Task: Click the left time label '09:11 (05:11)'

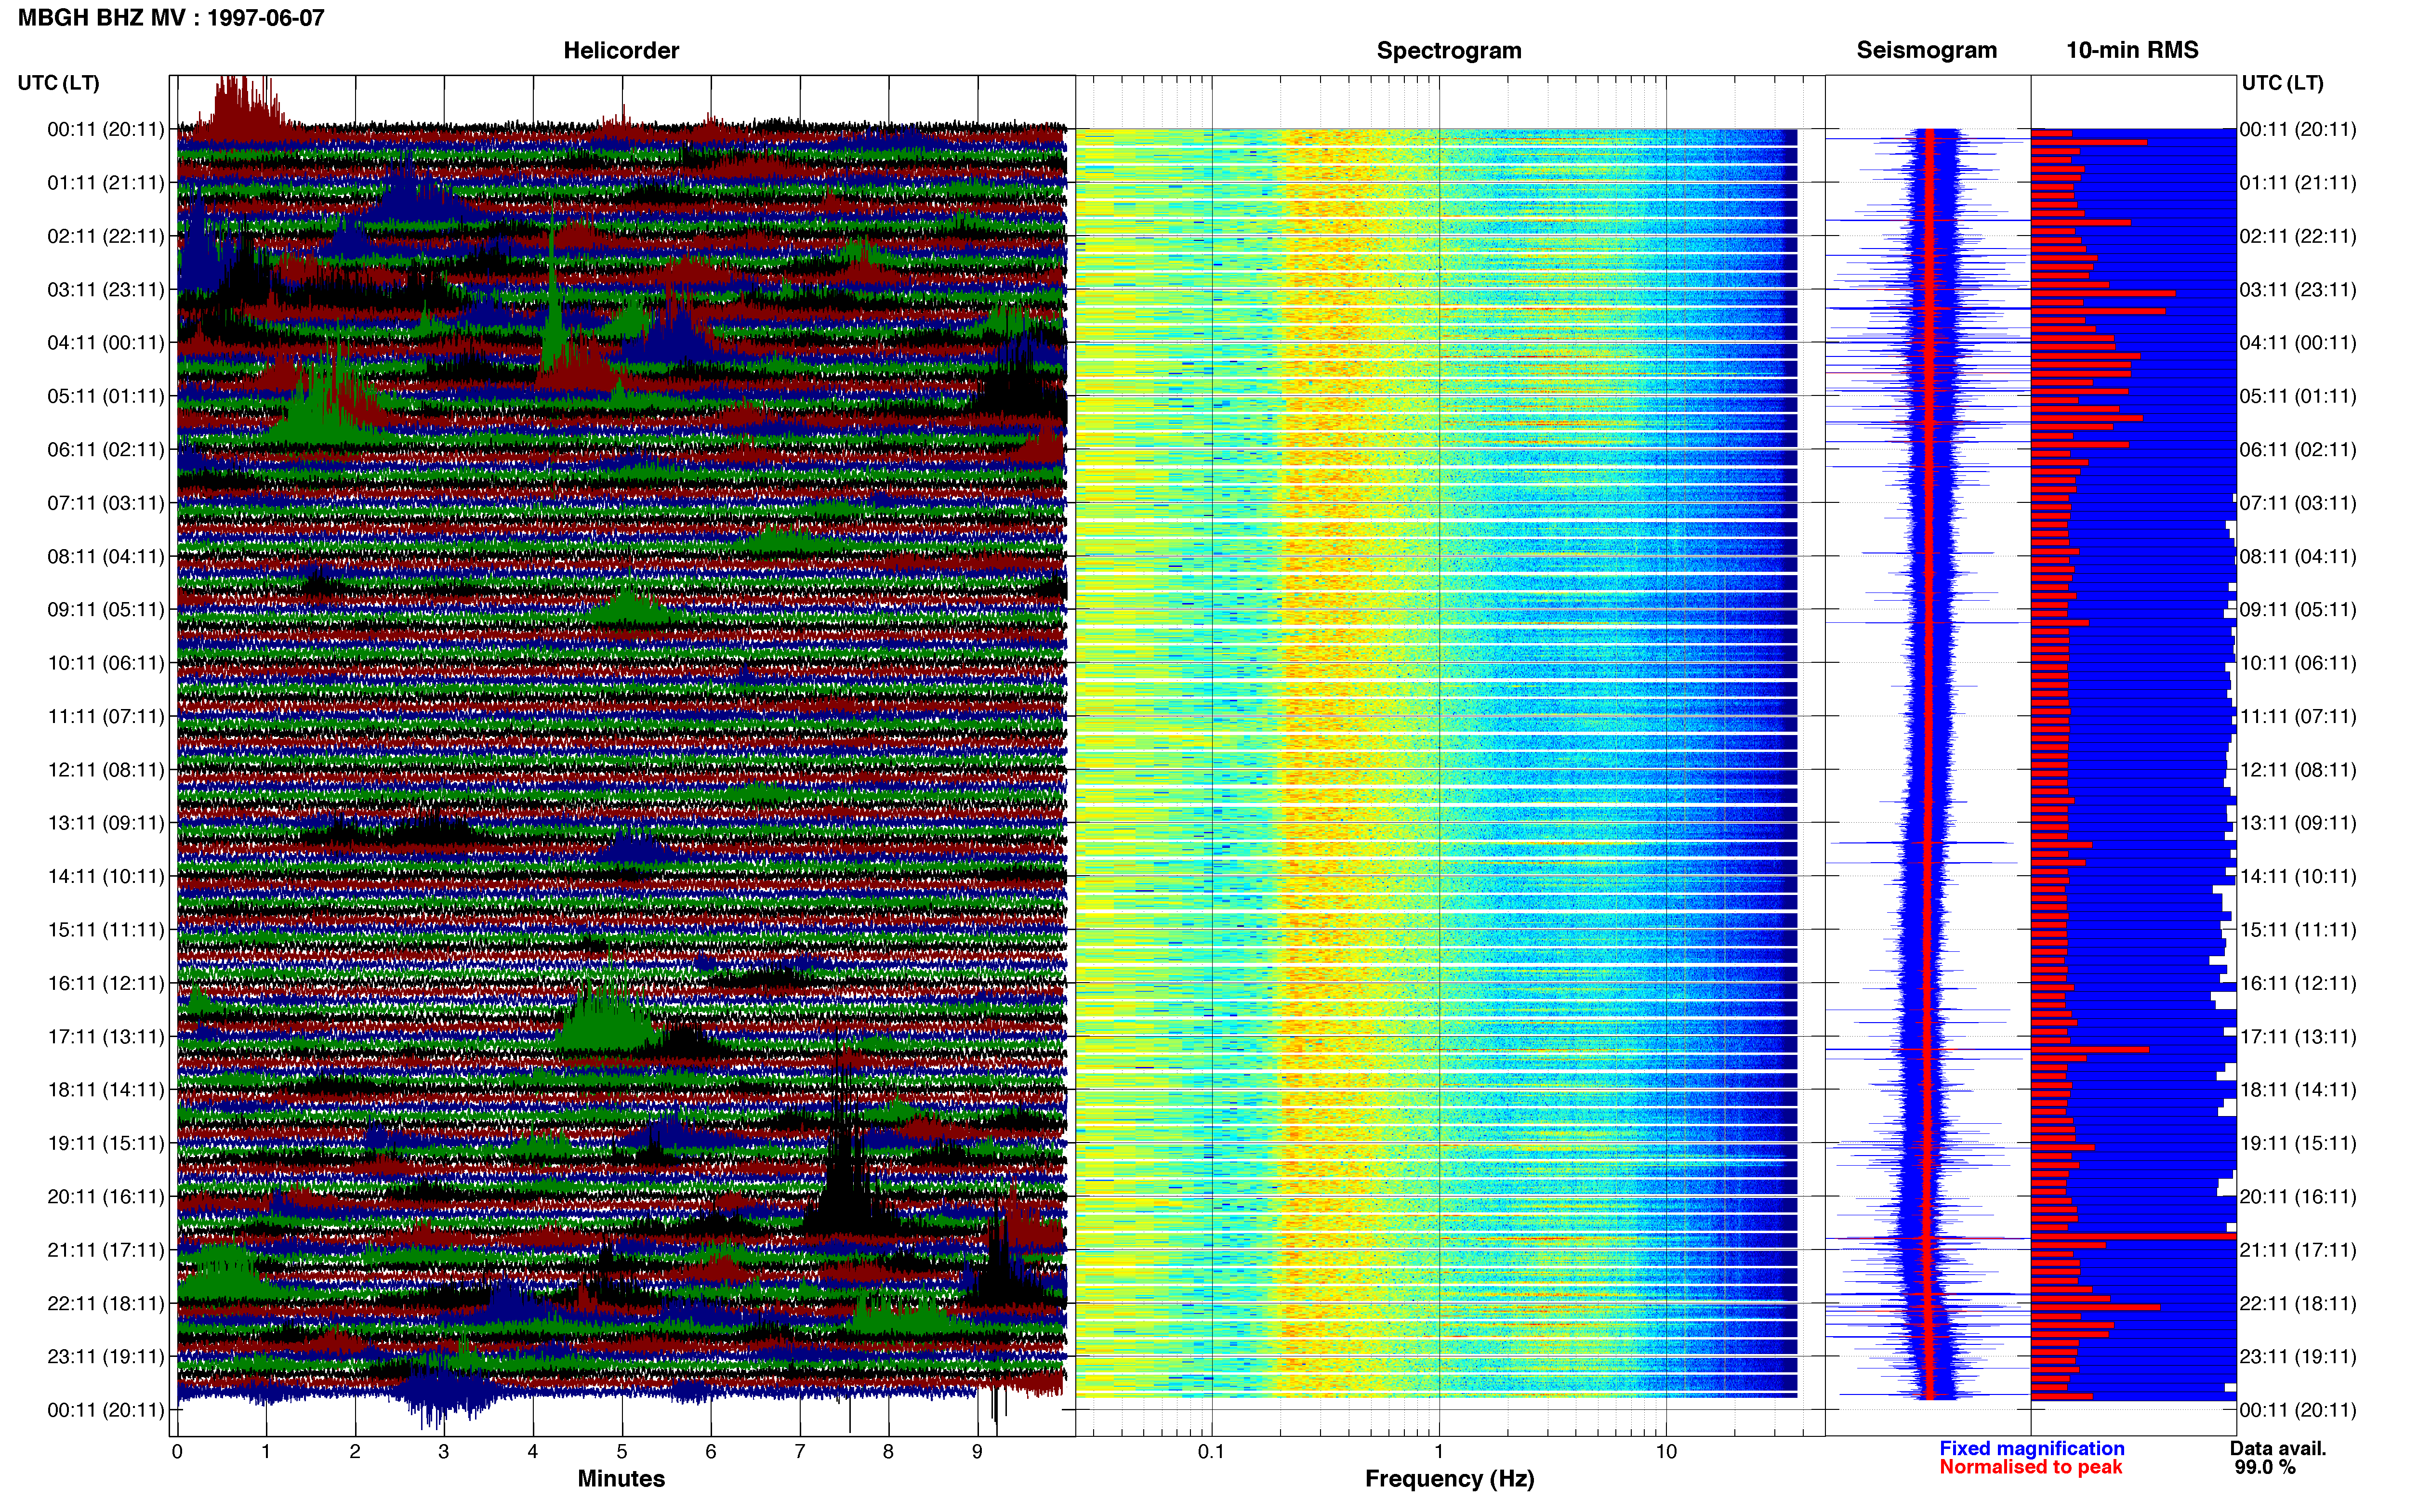Action: coord(106,610)
